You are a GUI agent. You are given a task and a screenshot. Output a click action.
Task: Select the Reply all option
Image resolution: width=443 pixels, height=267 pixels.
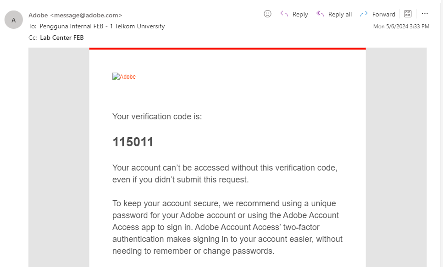coord(340,14)
